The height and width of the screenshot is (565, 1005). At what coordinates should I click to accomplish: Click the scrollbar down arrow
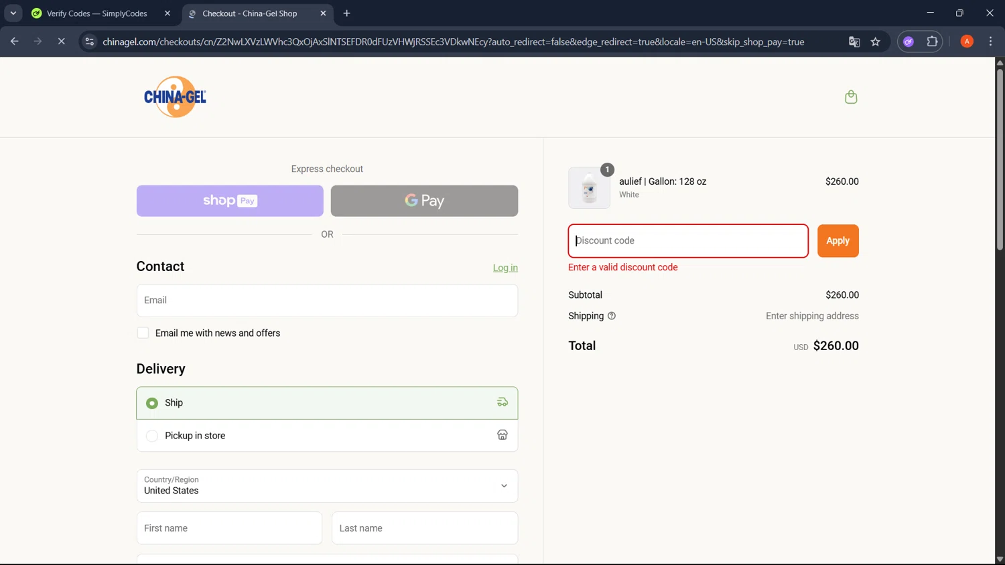1000,560
